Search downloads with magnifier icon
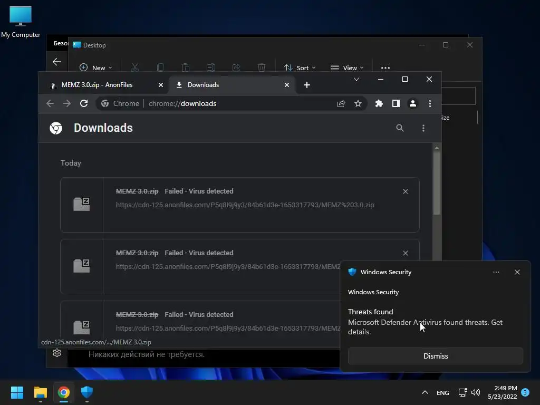 click(400, 128)
